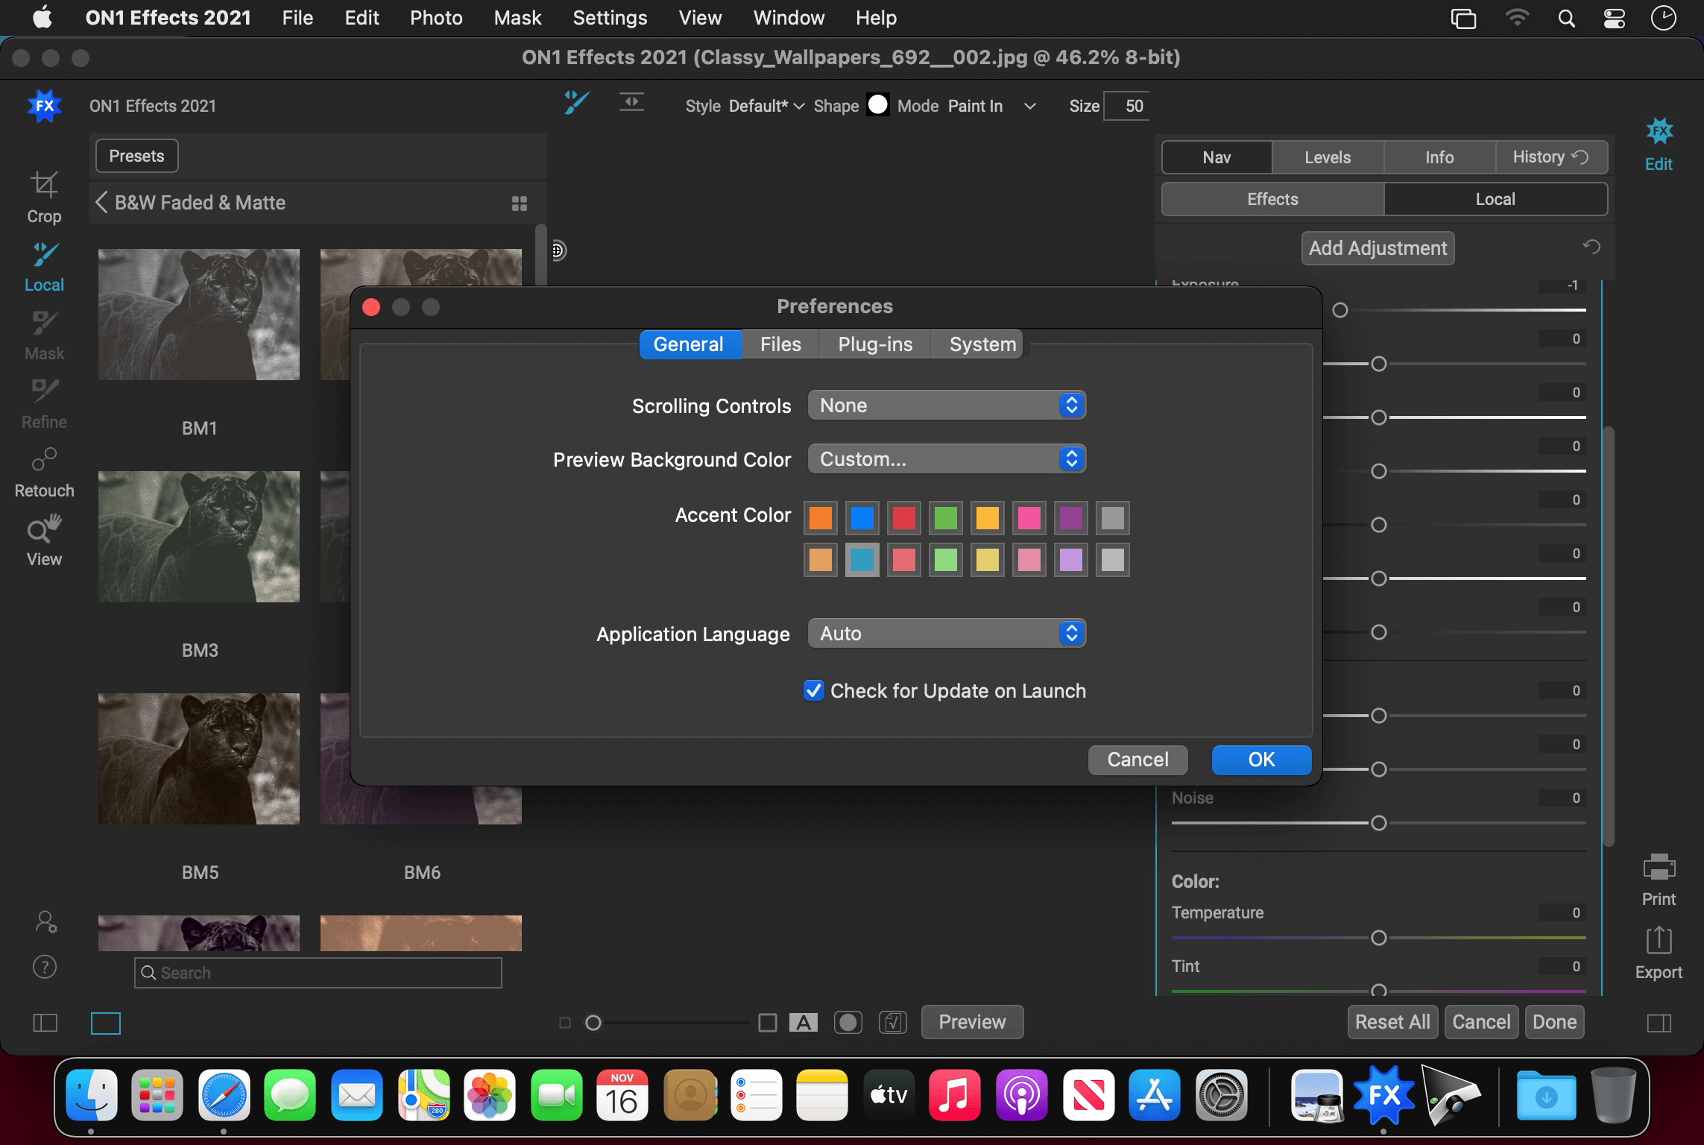
Task: Select single view mode rectangle icon
Action: (x=106, y=1023)
